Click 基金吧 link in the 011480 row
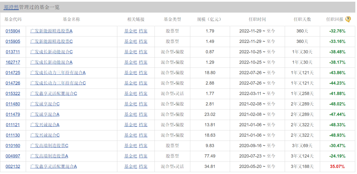The width and height of the screenshot is (357, 174). [129, 104]
